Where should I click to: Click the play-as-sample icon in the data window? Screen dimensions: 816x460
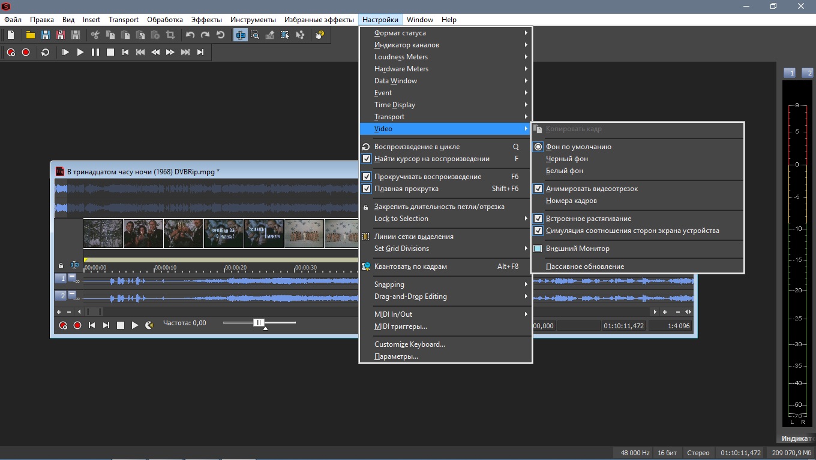[149, 325]
